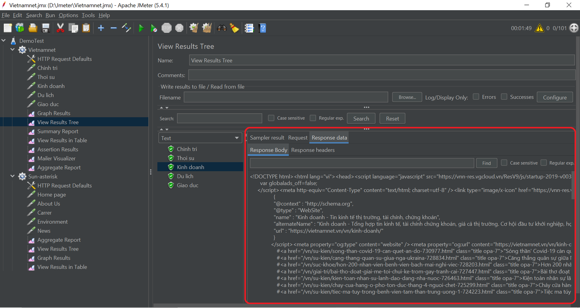Image resolution: width=580 pixels, height=308 pixels.
Task: Select the About Us sampler
Action: tap(49, 204)
